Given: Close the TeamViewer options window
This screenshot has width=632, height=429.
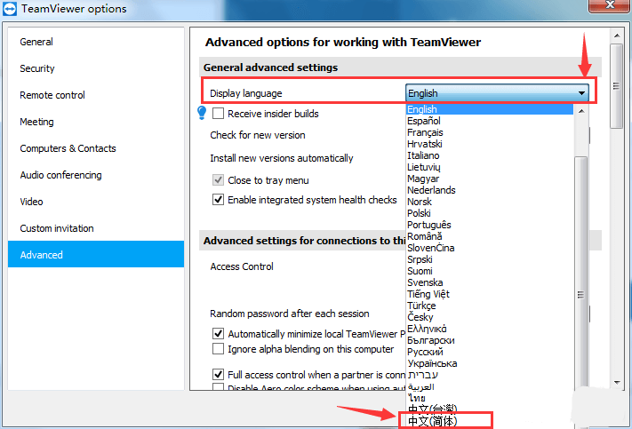Looking at the screenshot, I should click(610, 5).
